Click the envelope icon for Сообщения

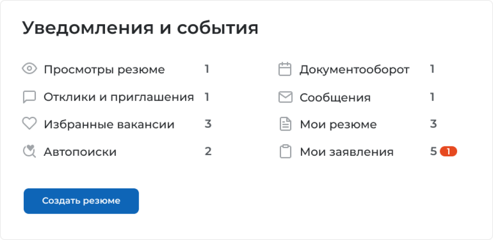click(285, 97)
